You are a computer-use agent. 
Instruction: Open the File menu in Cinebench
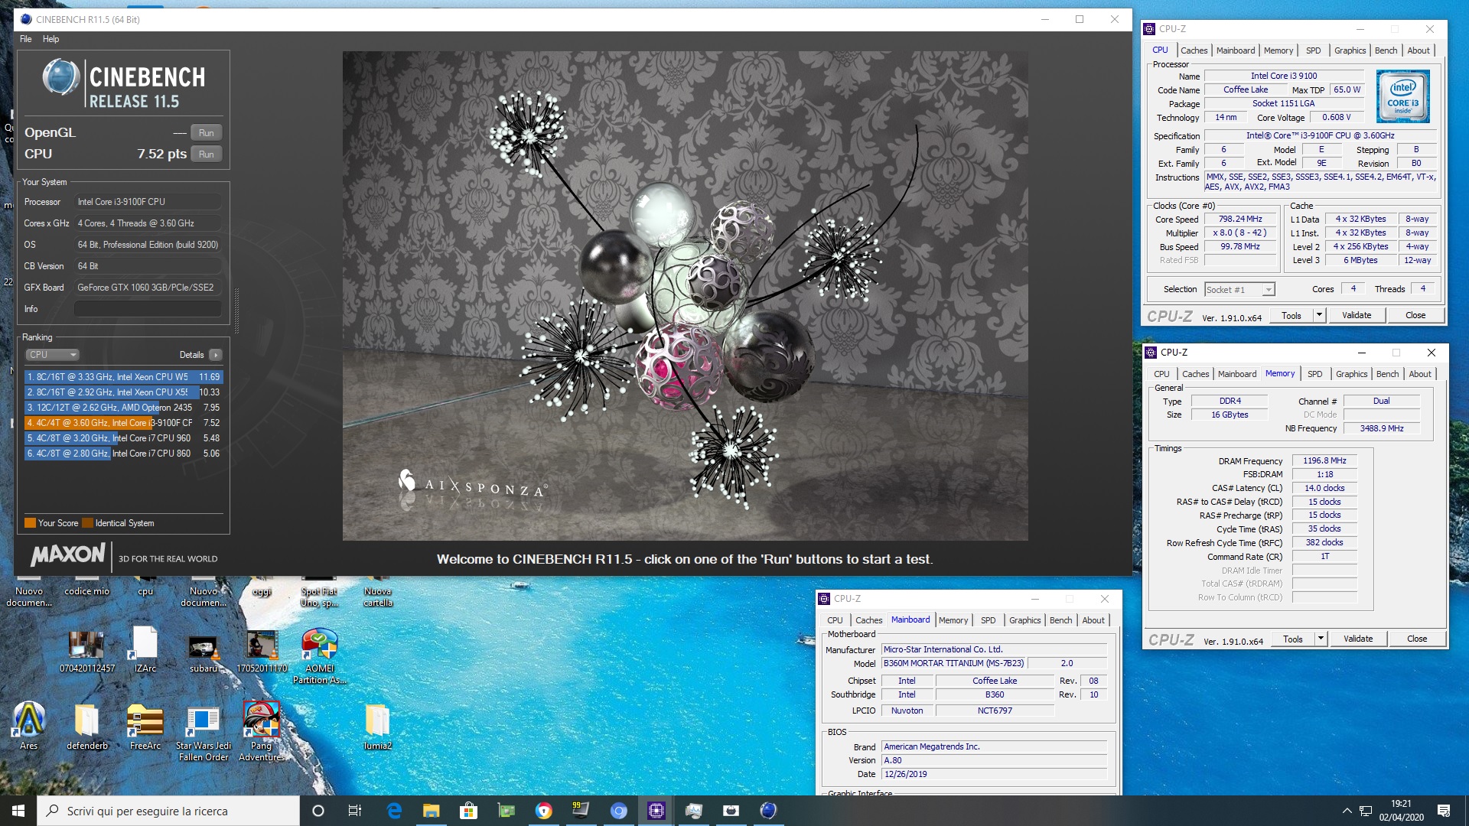(26, 39)
